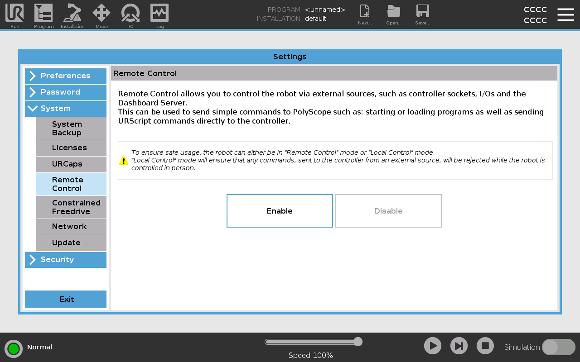Click the default installation name
This screenshot has height=362, width=580.
point(315,19)
